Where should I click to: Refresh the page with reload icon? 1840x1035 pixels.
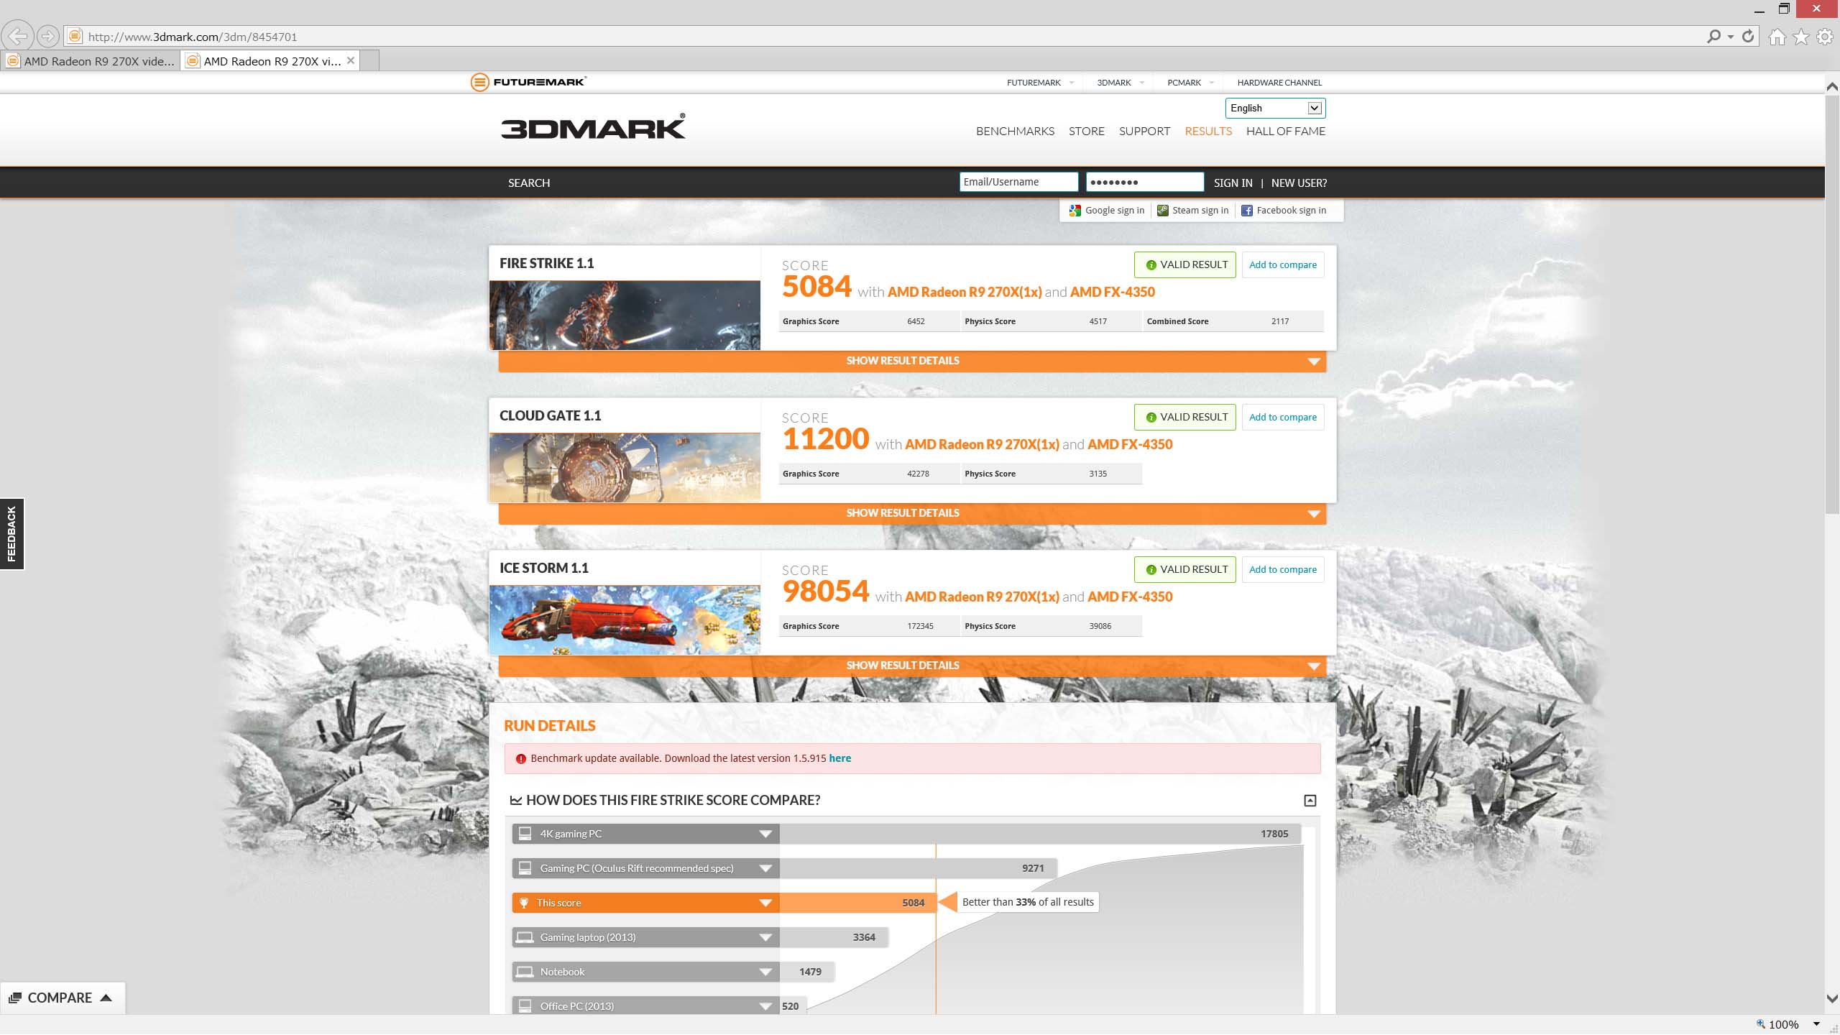1748,36
